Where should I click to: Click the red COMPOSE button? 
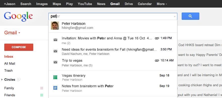click(x=19, y=47)
